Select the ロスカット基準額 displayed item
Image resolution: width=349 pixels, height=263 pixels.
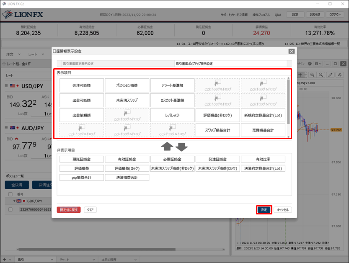172,101
